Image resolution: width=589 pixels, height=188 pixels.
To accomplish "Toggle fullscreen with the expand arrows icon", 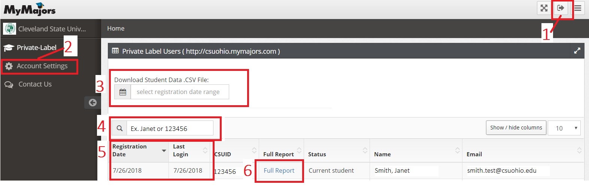I will coord(544,8).
